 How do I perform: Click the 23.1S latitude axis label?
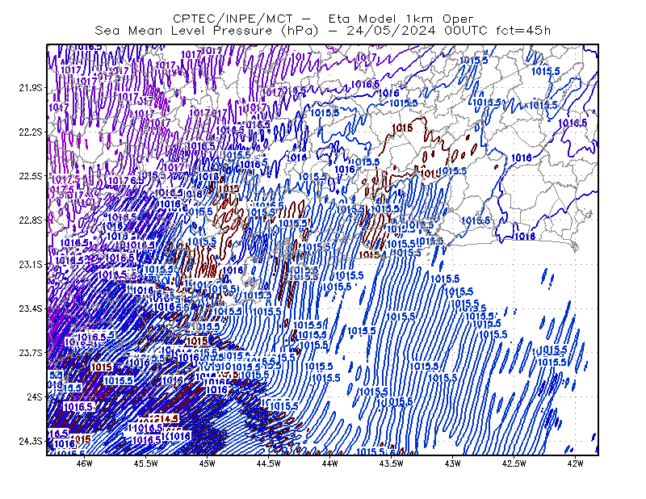30,265
